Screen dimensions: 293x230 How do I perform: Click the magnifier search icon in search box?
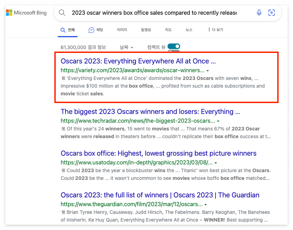(x=62, y=13)
